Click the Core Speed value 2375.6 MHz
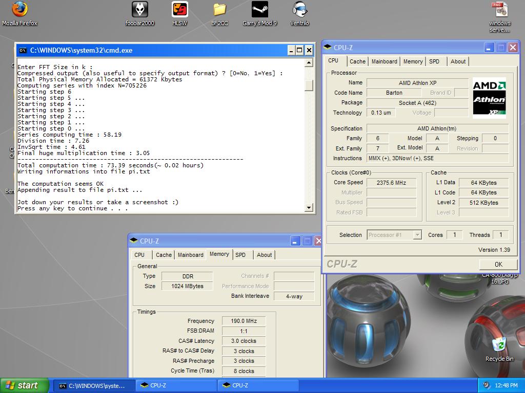Screen dimensions: 525x393 click(391, 183)
